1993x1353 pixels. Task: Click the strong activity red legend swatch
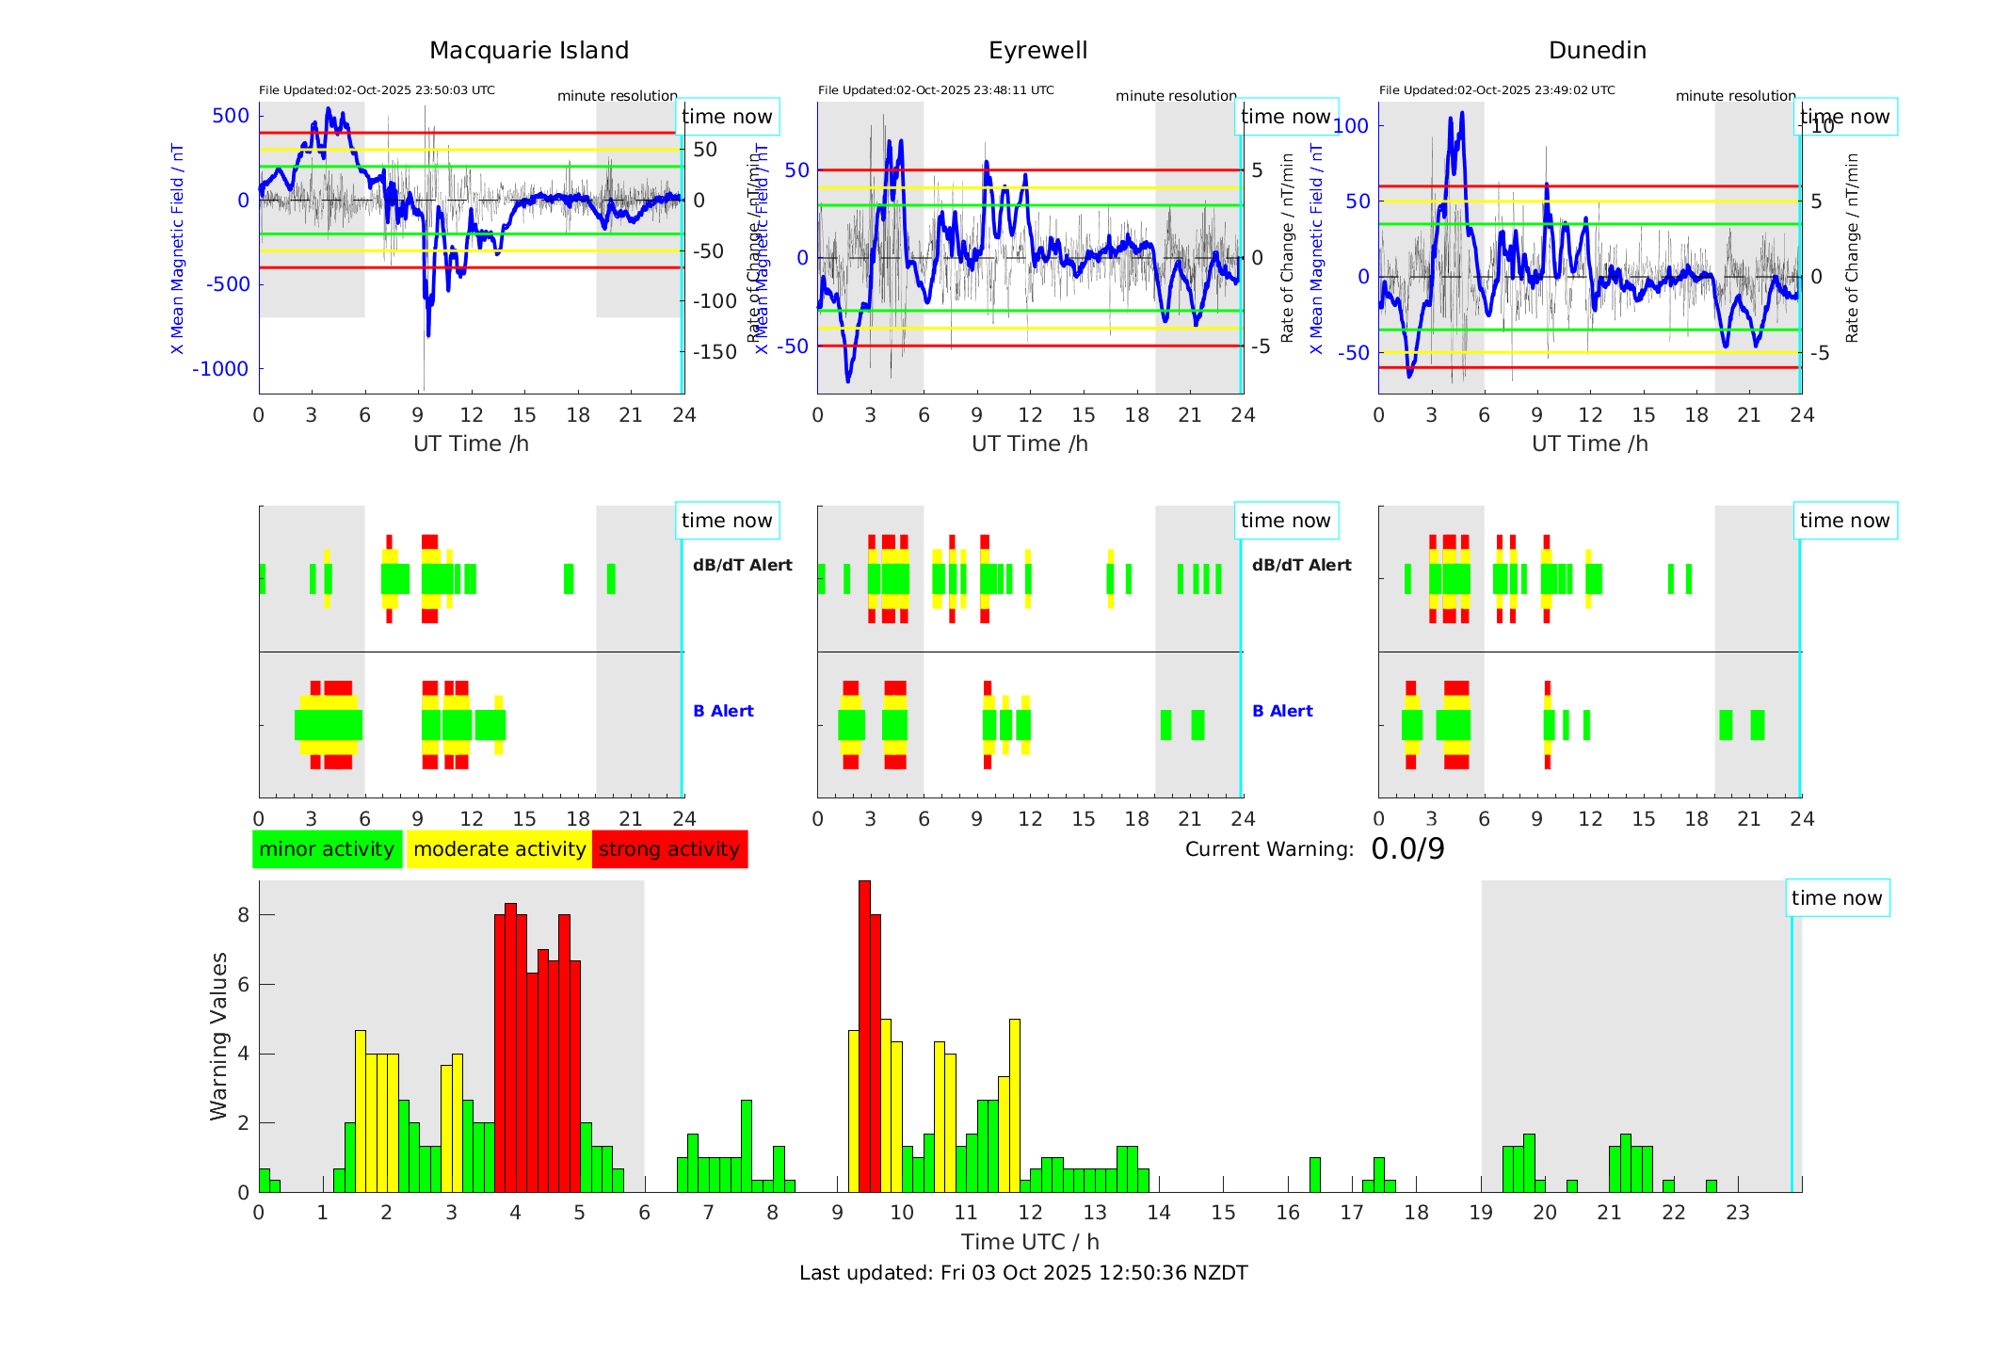[x=669, y=849]
